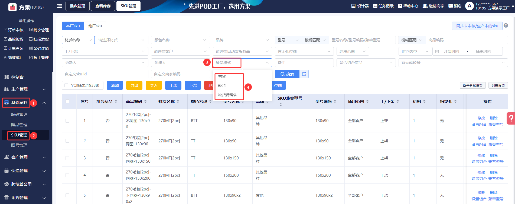The width and height of the screenshot is (515, 204).
Task: Click the blue 搜索 button
Action: point(287,74)
